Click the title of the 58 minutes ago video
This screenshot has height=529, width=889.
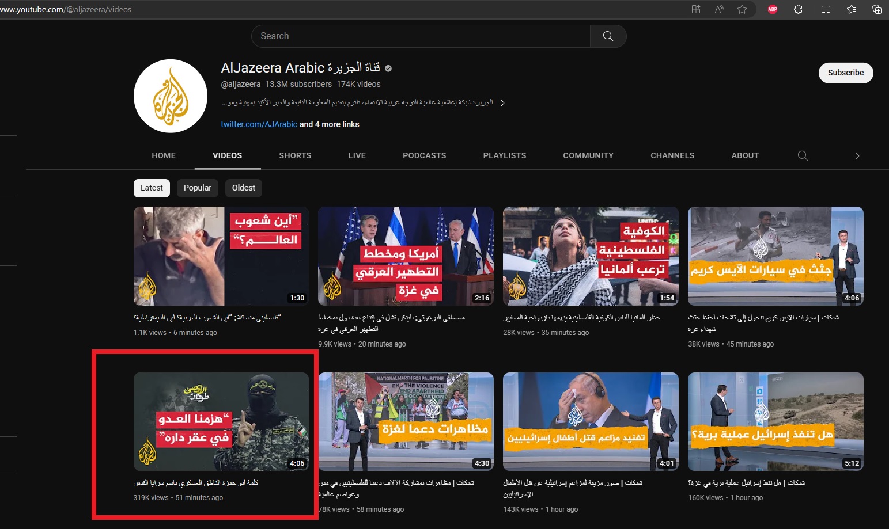[396, 489]
